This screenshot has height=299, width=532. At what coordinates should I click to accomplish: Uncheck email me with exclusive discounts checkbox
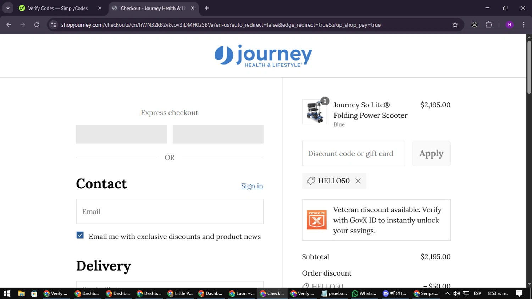coord(80,235)
